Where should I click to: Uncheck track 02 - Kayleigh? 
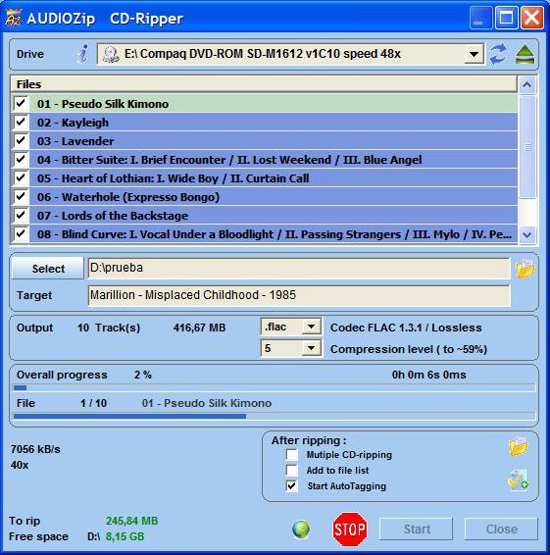pyautogui.click(x=21, y=123)
